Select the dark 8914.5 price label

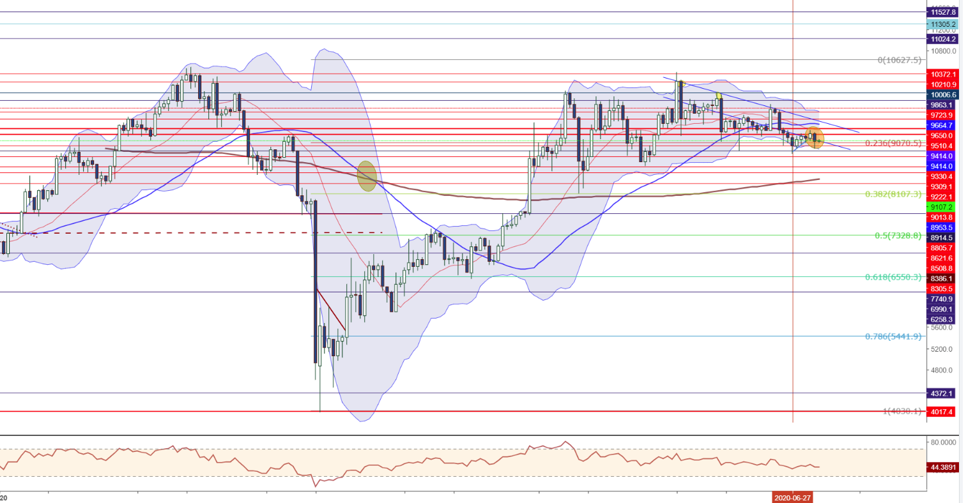point(943,237)
